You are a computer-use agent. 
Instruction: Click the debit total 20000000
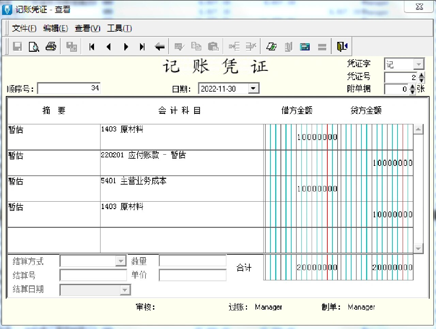click(x=317, y=267)
